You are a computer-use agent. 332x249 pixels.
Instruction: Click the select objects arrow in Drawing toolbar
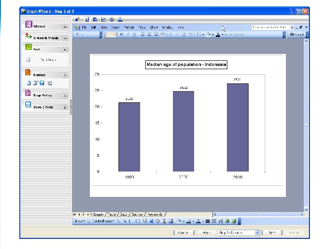(x=89, y=221)
